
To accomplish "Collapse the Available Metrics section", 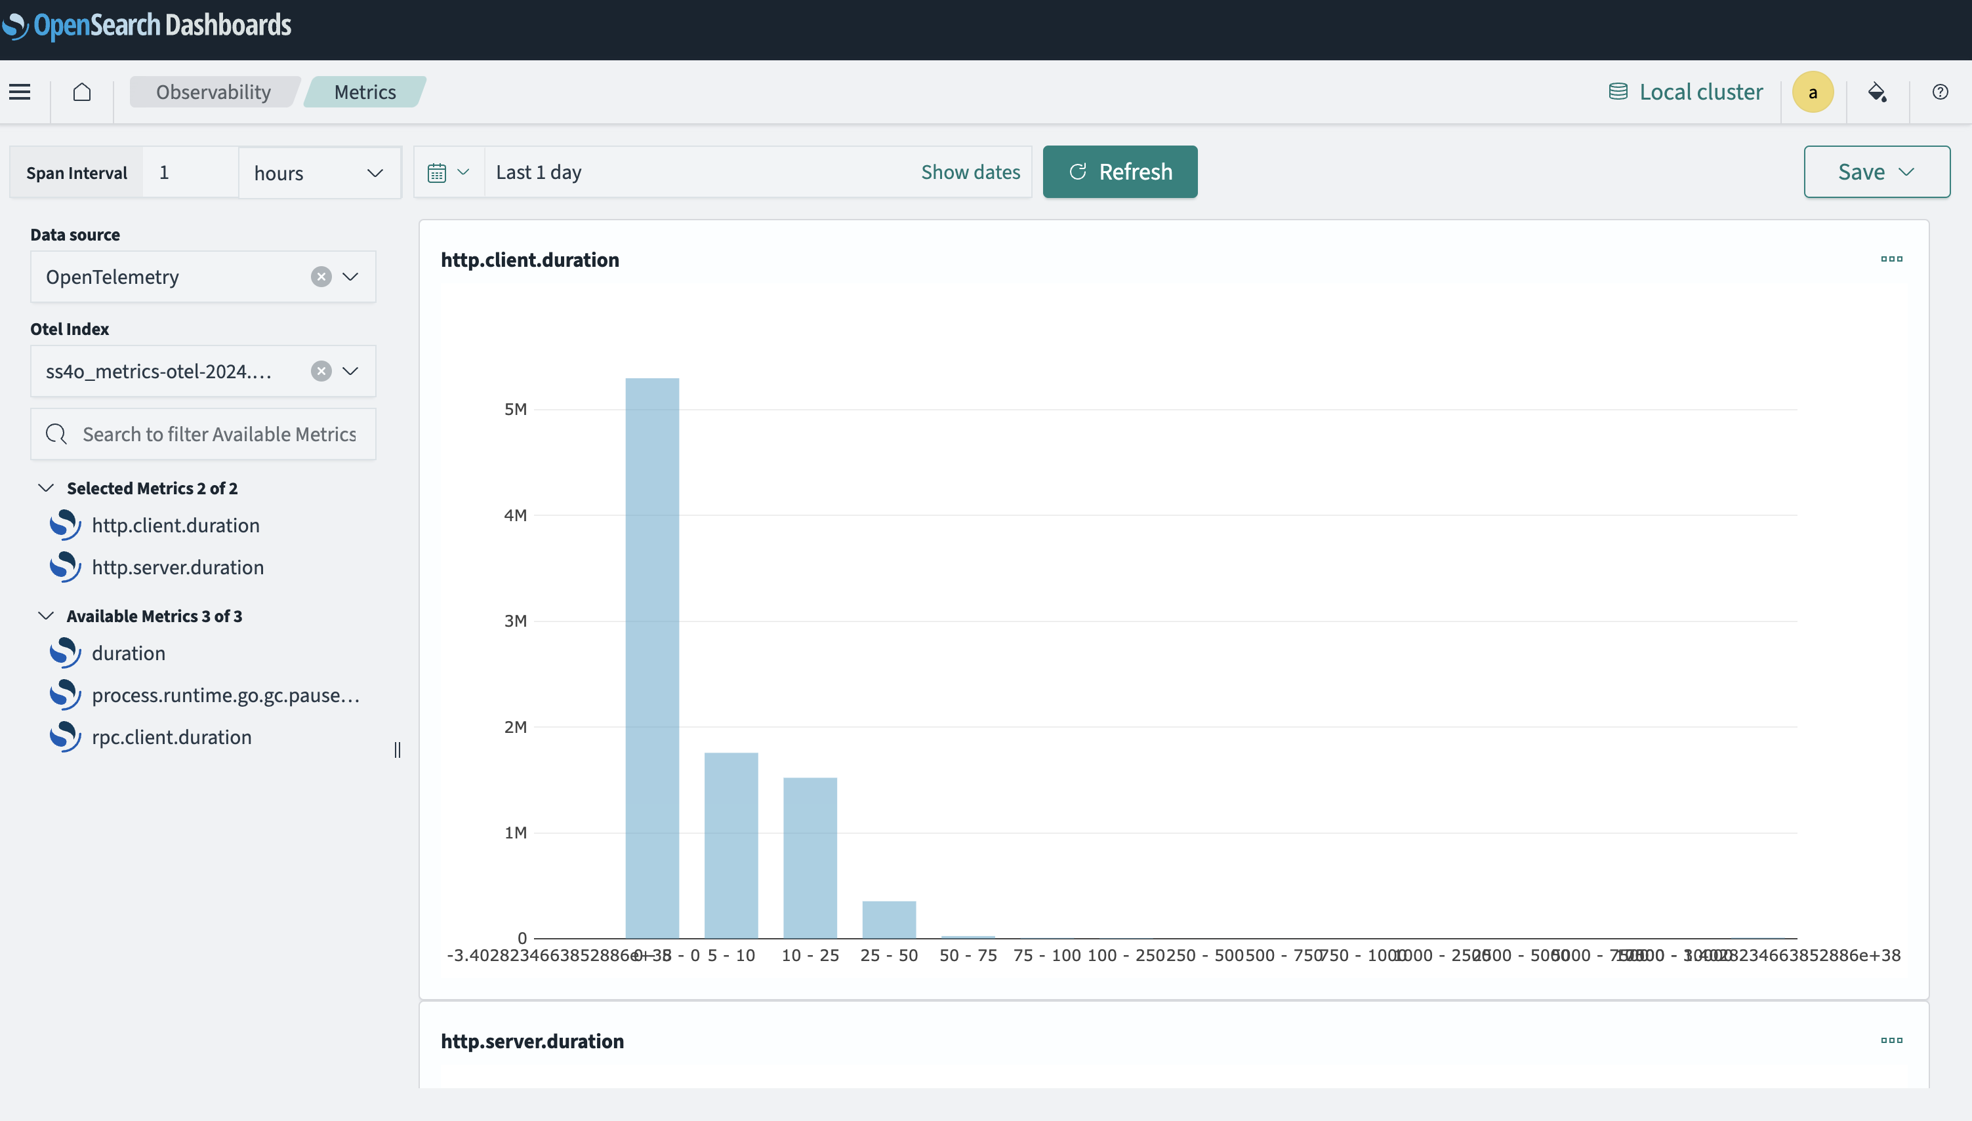I will (46, 616).
